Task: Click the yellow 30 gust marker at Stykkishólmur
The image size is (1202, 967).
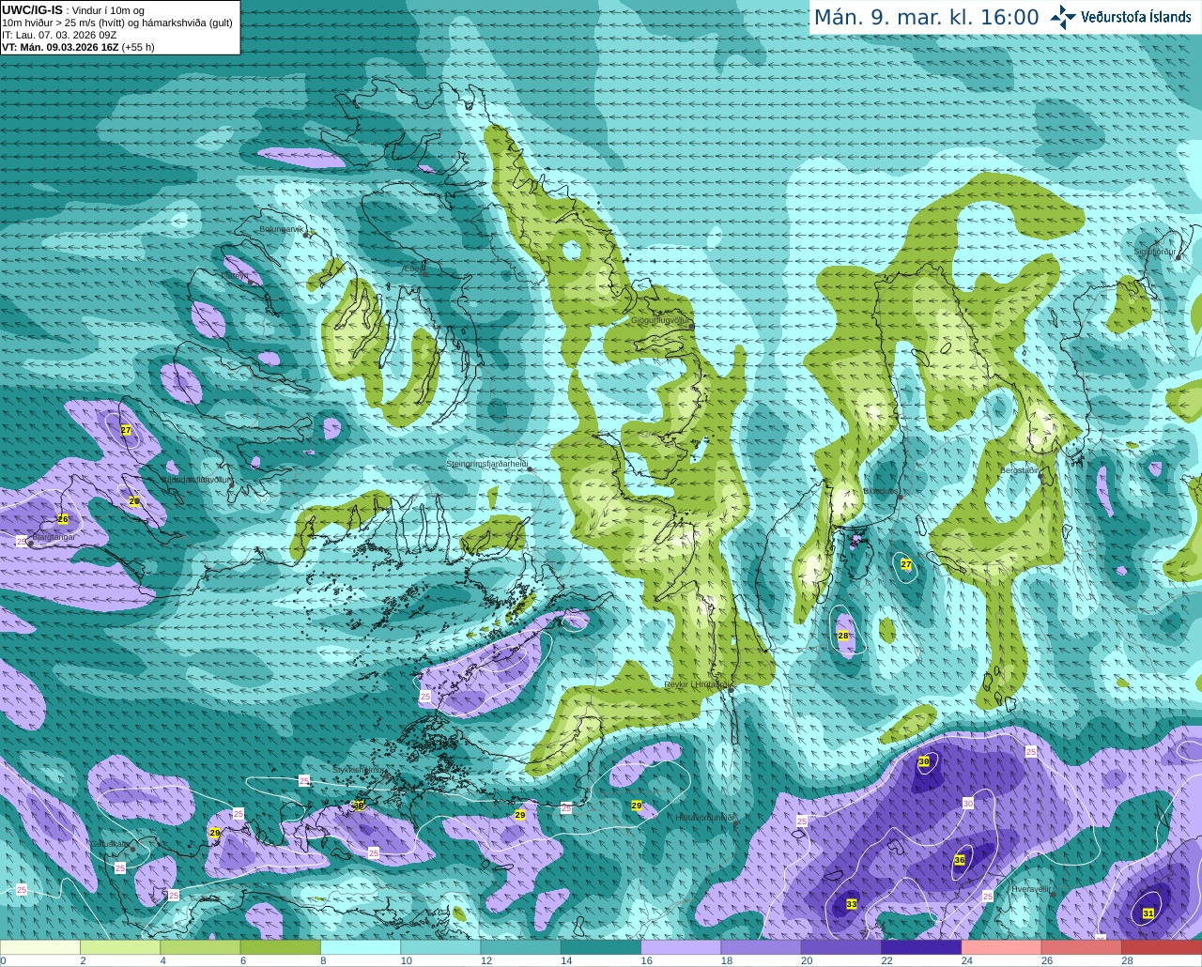Action: point(358,806)
